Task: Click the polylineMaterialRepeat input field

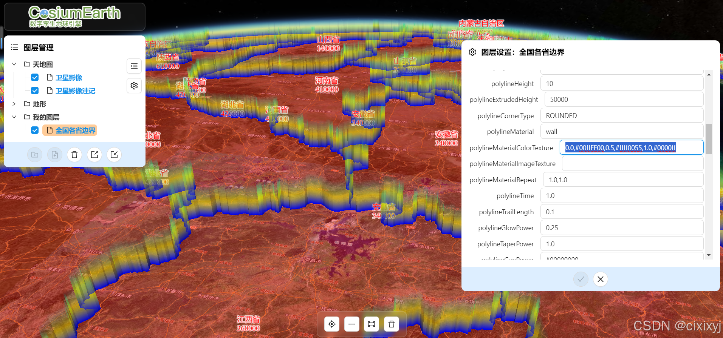Action: pos(623,180)
